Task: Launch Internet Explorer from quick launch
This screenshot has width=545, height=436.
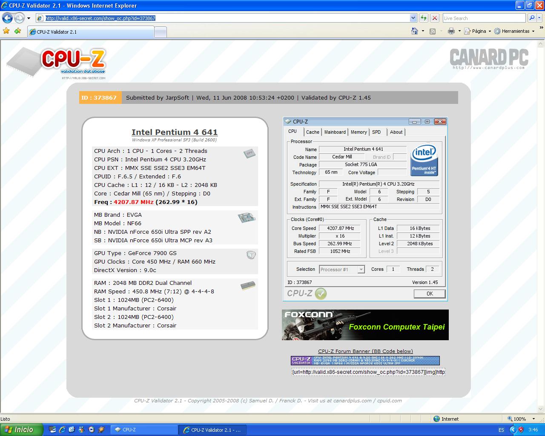Action: coord(62,430)
